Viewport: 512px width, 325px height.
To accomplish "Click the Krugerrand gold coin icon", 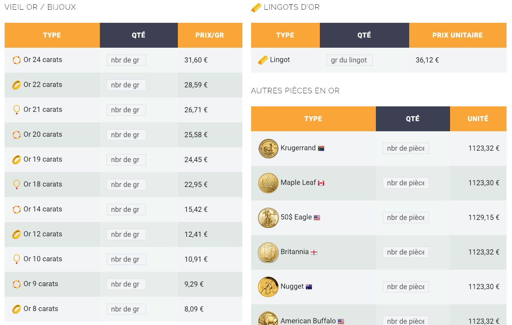I will (x=268, y=149).
